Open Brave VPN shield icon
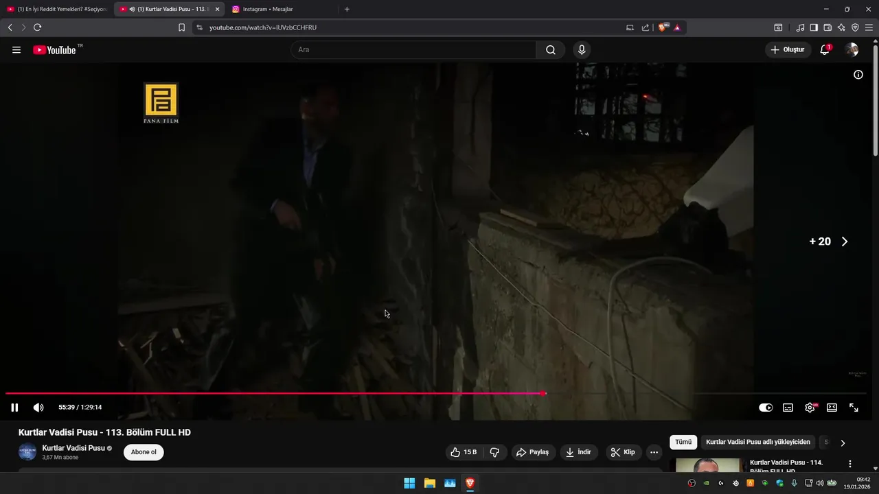 (x=855, y=27)
